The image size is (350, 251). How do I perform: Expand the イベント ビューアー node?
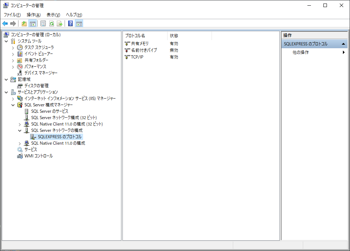click(x=13, y=54)
